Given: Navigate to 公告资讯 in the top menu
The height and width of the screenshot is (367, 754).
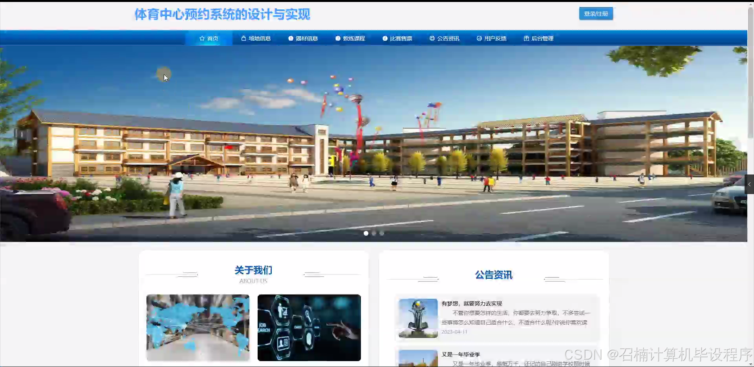Looking at the screenshot, I should pyautogui.click(x=444, y=38).
